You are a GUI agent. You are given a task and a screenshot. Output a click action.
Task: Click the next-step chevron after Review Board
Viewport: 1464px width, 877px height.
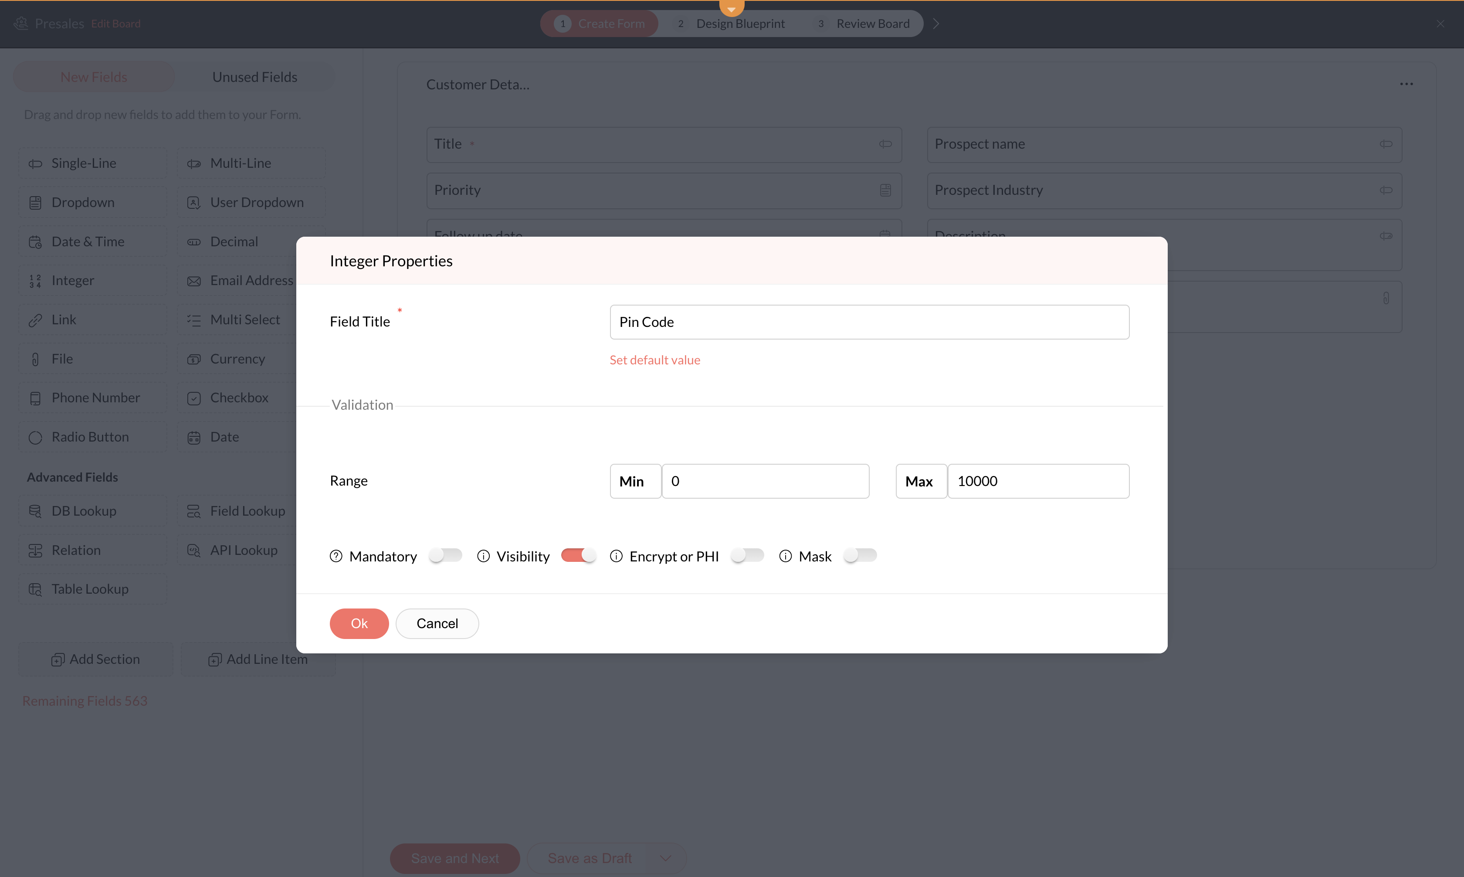click(x=936, y=24)
